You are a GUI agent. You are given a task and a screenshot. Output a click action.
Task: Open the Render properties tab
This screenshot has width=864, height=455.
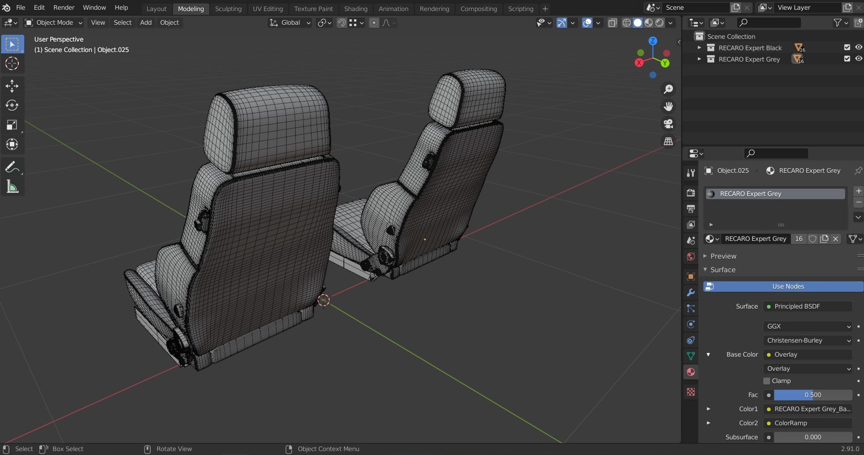691,193
